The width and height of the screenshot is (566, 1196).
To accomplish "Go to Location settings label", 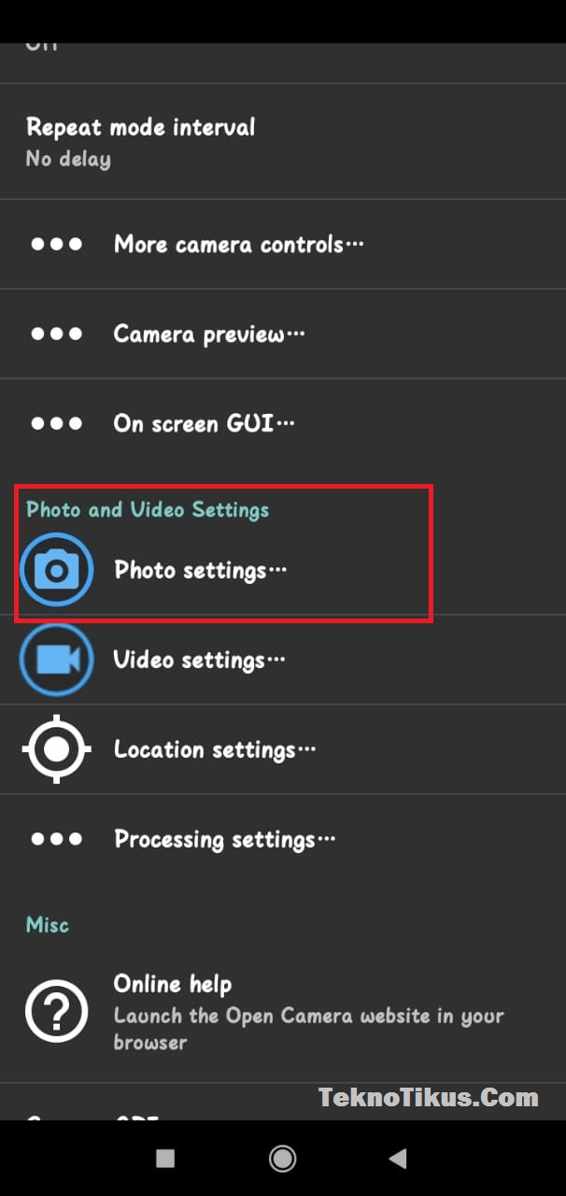I will (215, 749).
